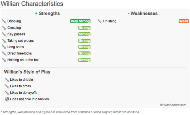The image size is (190, 115).
Task: Click the Willian's Style of Play heading
Action: 27,72
